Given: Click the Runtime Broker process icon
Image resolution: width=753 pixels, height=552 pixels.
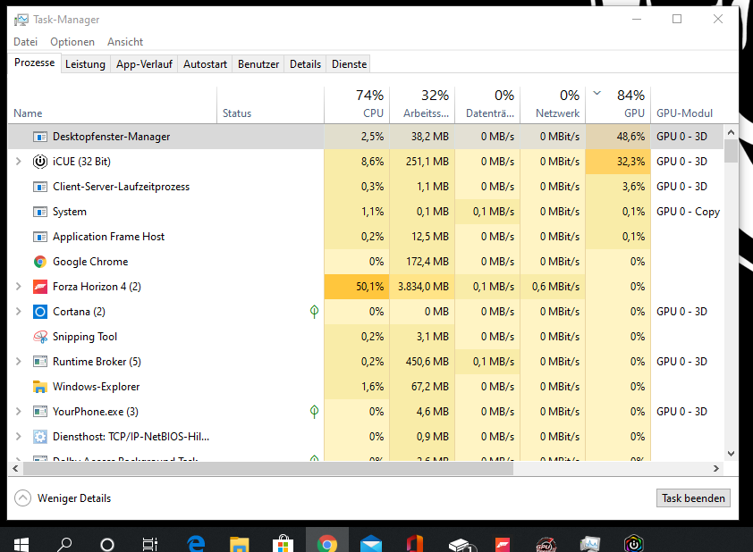Looking at the screenshot, I should [40, 362].
